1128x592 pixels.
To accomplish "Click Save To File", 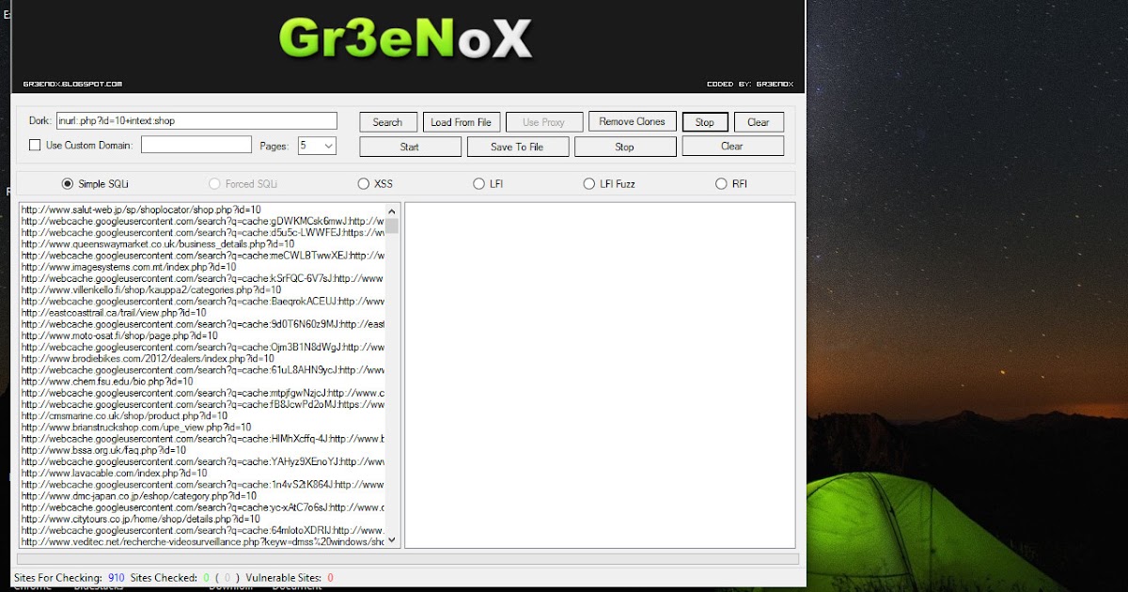I will click(x=518, y=147).
